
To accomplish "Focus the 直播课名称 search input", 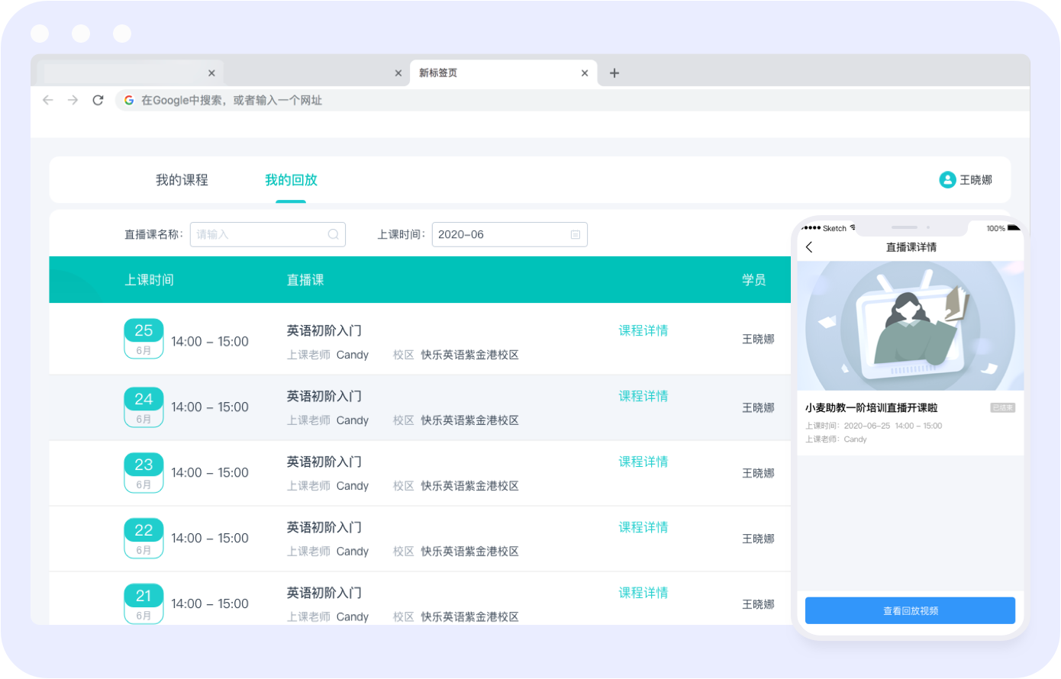I will click(x=268, y=234).
